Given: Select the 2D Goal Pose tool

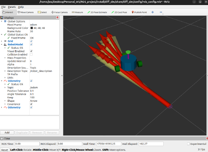Looking at the screenshot, I should tap(119, 12).
